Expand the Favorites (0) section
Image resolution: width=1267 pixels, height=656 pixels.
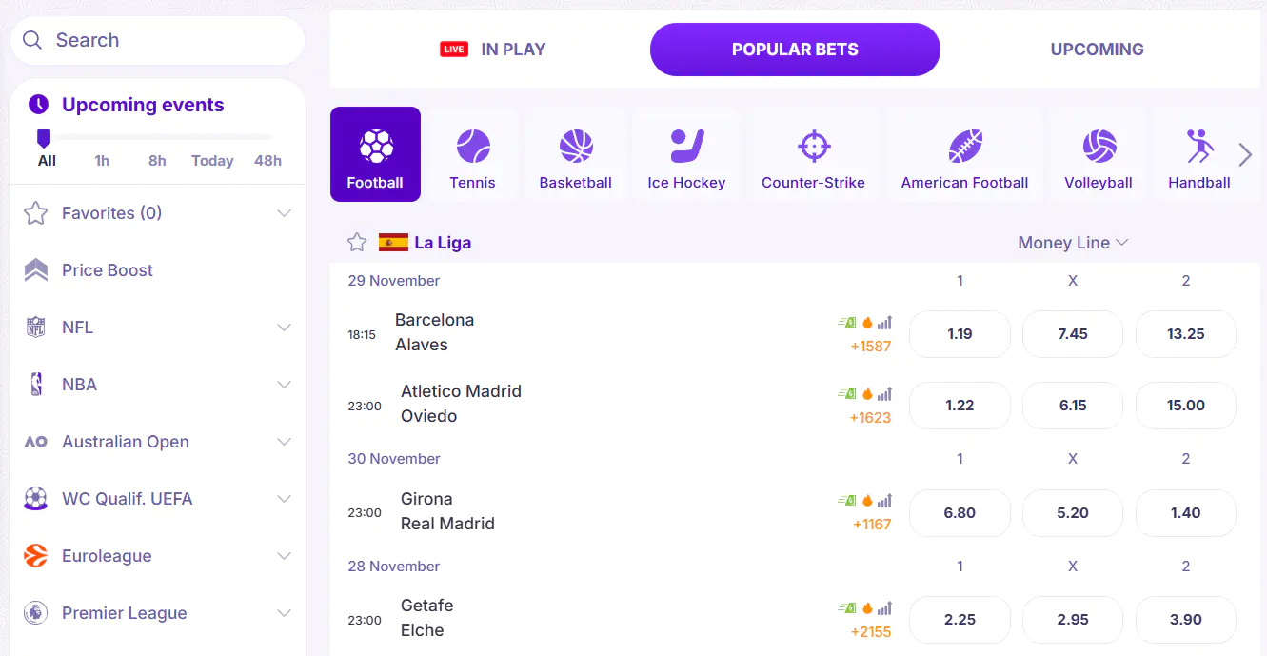(283, 213)
